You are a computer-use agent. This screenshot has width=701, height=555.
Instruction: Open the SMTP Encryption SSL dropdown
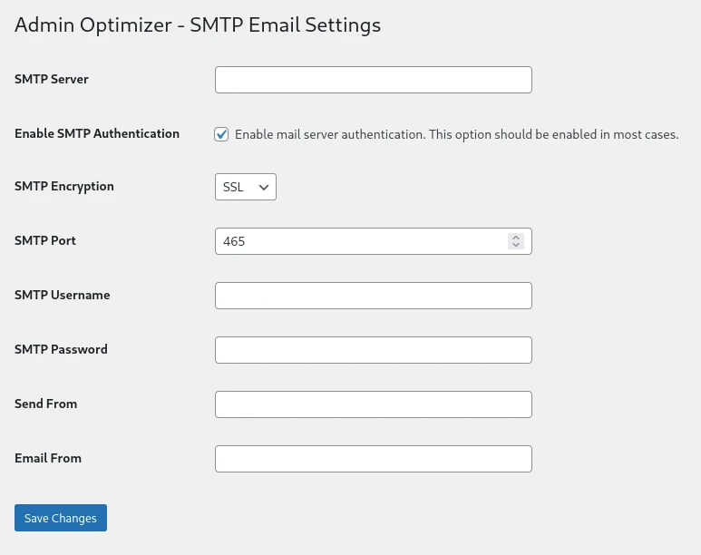click(245, 187)
